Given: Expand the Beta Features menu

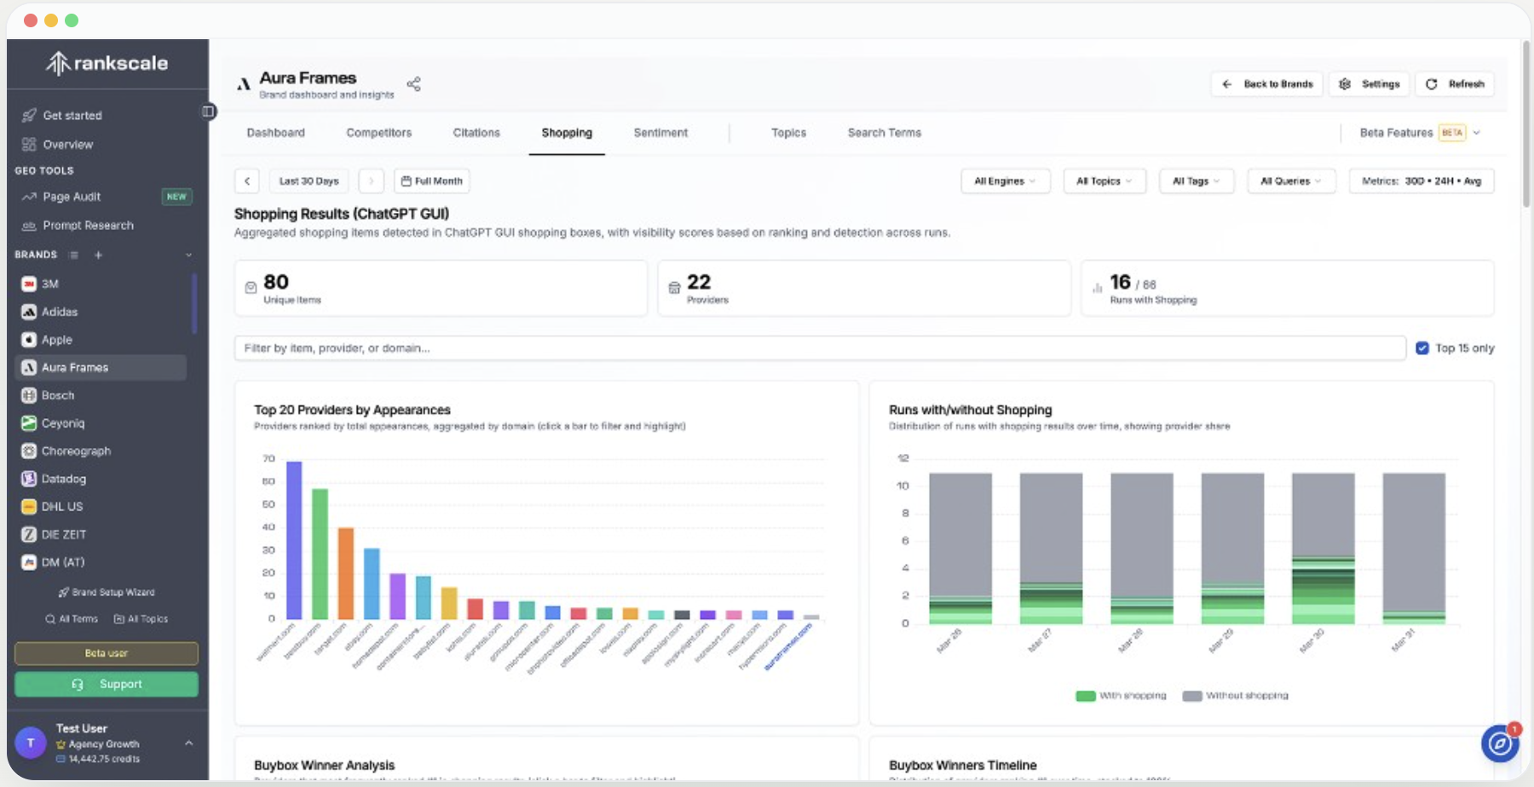Looking at the screenshot, I should click(1420, 133).
